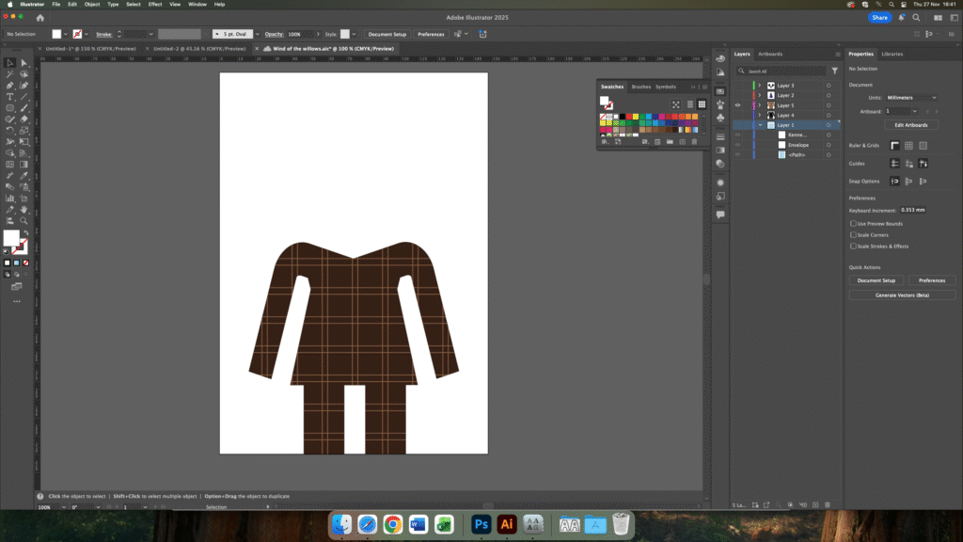Screen dimensions: 963x542
Task: Show rulers icon in Ruler & Grids
Action: [895, 145]
